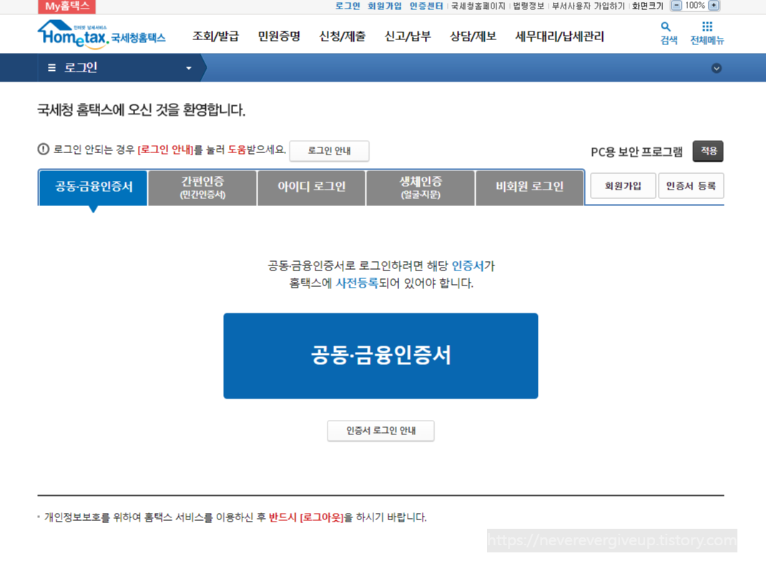Click the 로그인 안내 button
Image resolution: width=766 pixels, height=581 pixels.
(x=329, y=150)
